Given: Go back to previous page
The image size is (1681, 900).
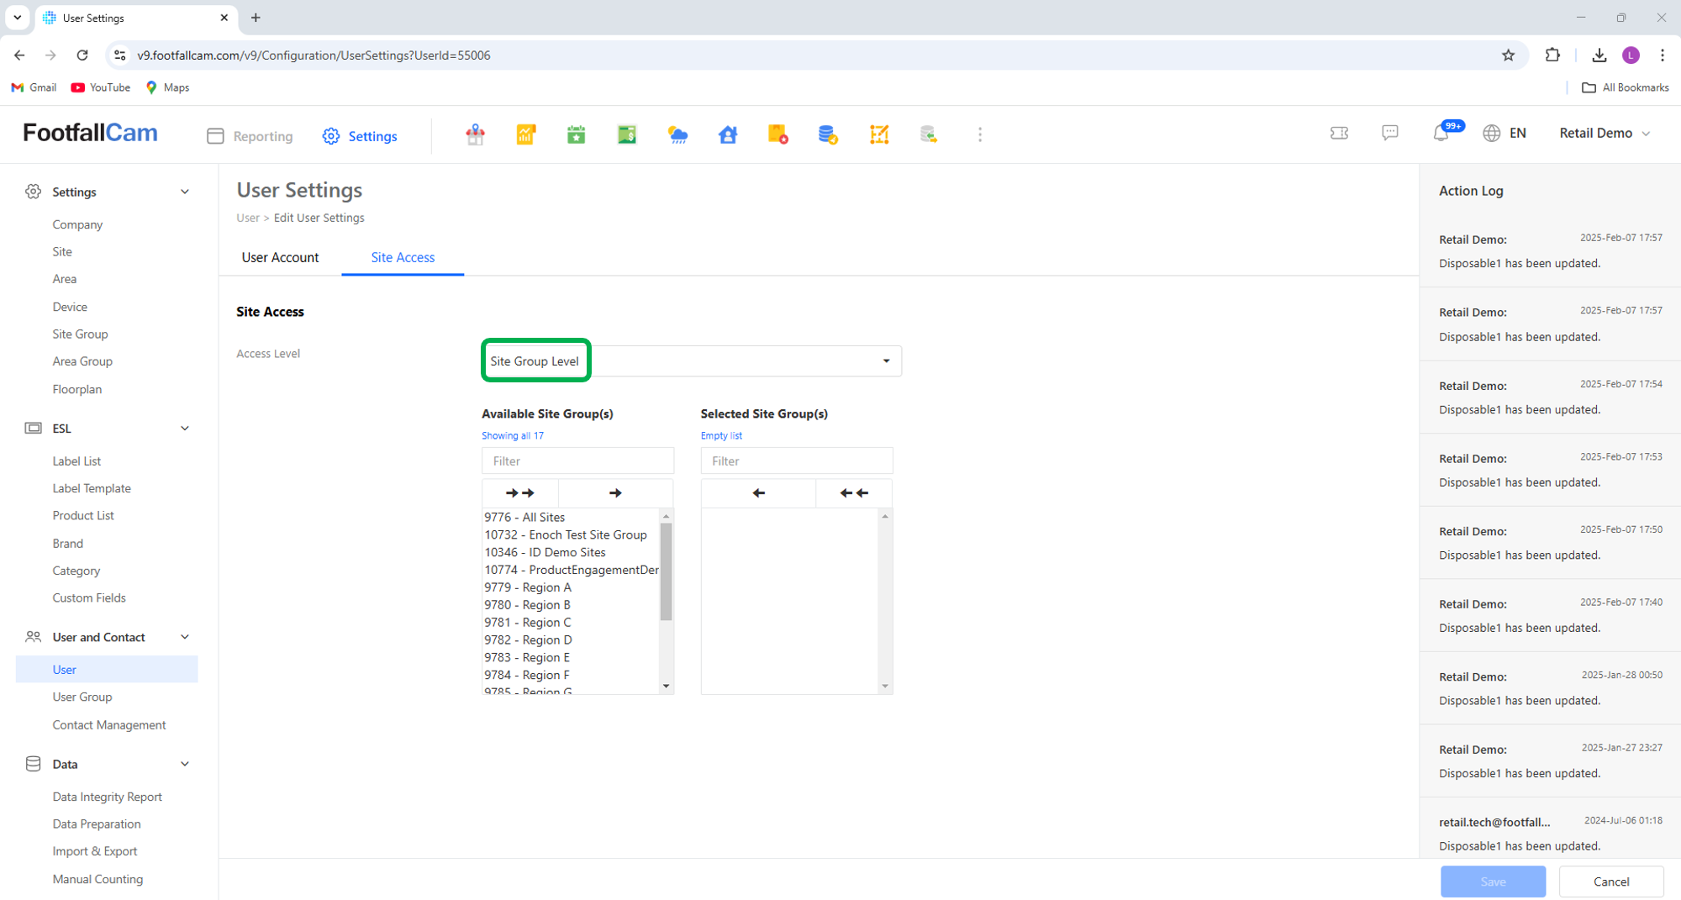Looking at the screenshot, I should [19, 55].
